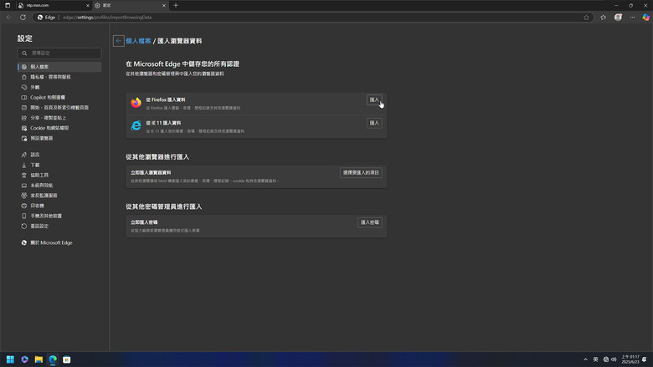Open 重設設定 page
This screenshot has width=653, height=367.
59,226
